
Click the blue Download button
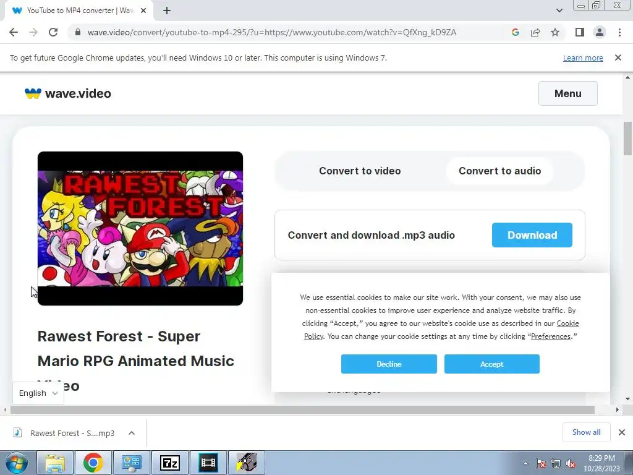[532, 235]
